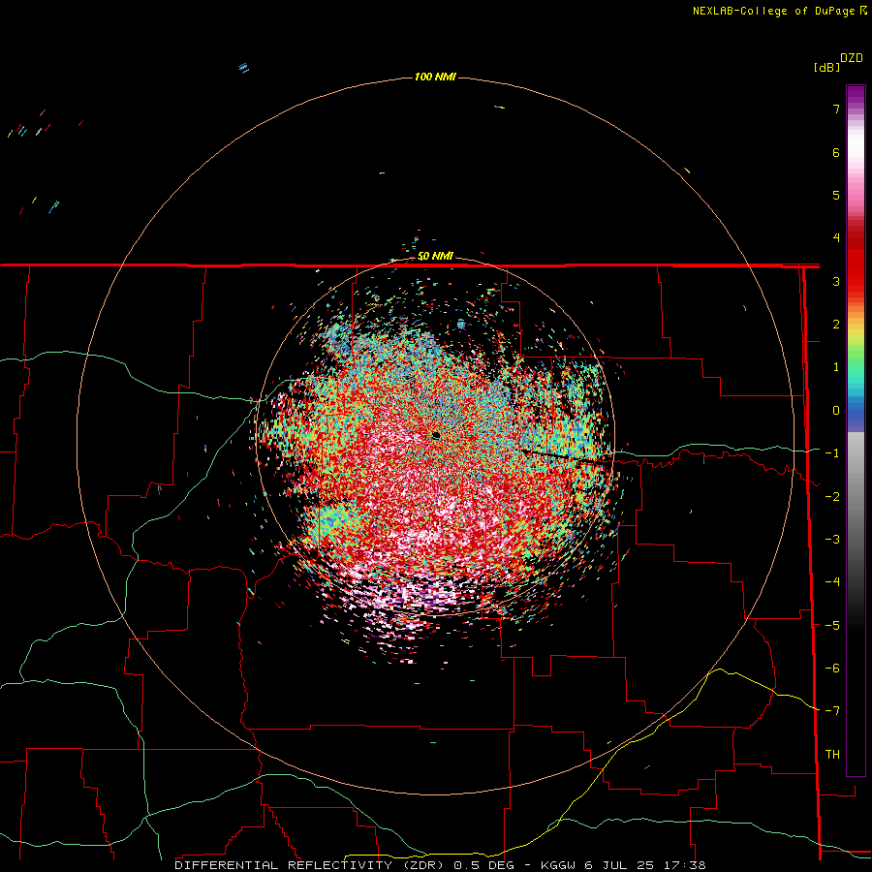Click the 6 dB scale label
The height and width of the screenshot is (872, 872).
836,152
